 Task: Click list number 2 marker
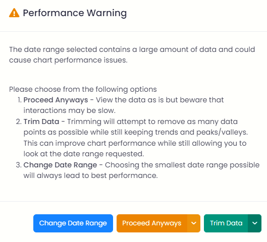point(19,122)
